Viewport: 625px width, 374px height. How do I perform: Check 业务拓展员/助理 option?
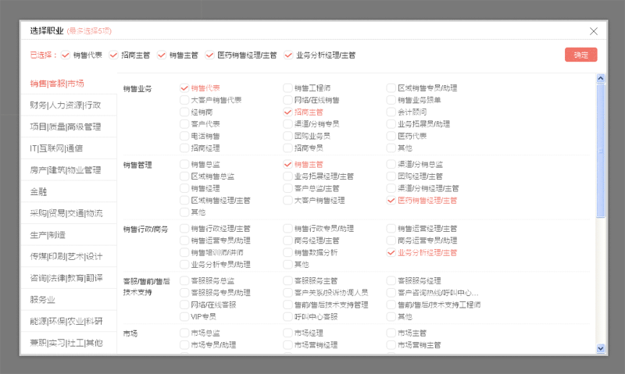pos(391,124)
